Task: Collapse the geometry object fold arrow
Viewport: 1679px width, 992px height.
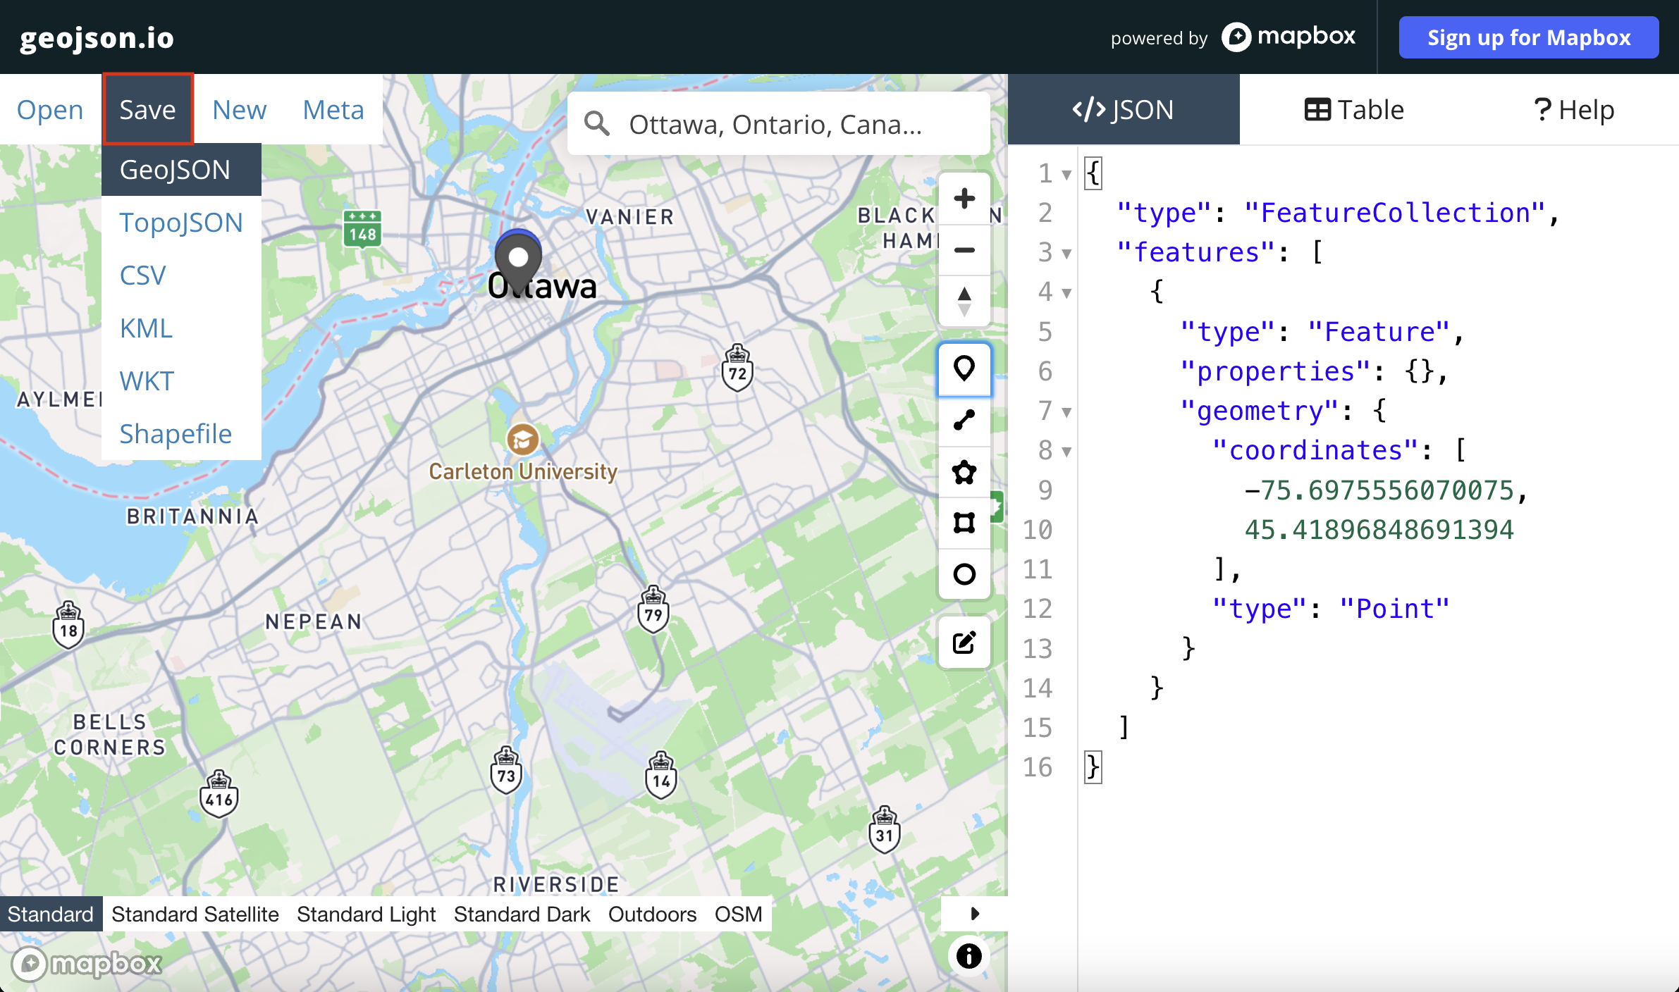Action: pos(1066,411)
